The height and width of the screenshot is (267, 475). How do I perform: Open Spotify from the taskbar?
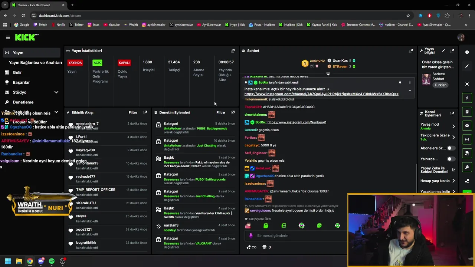coord(52,261)
